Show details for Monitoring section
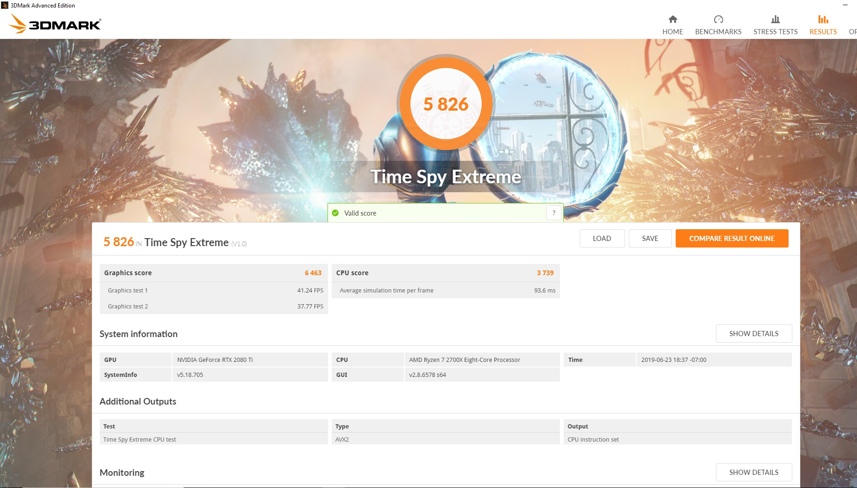The height and width of the screenshot is (488, 857). tap(753, 472)
